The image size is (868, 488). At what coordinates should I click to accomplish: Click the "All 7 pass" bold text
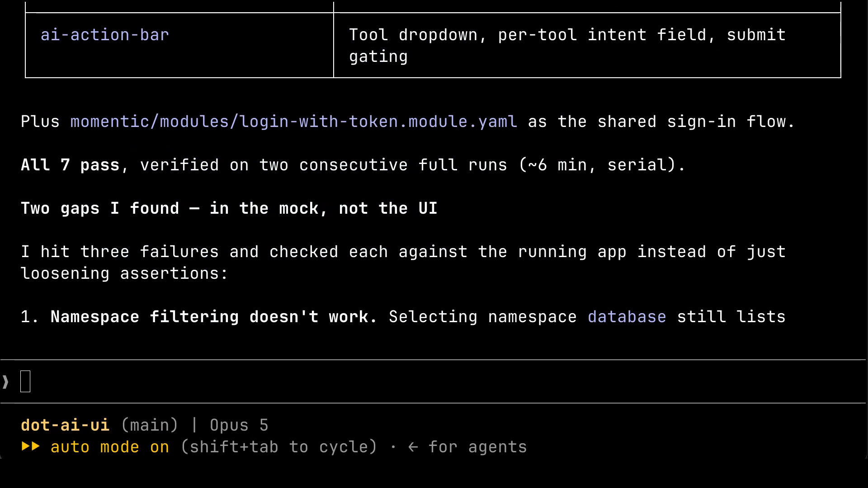point(70,165)
